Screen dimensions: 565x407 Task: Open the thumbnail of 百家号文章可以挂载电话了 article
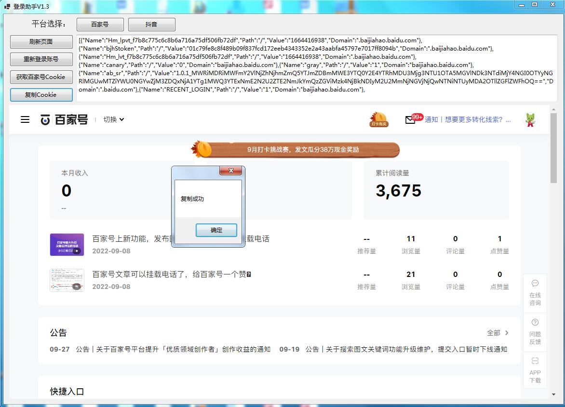pyautogui.click(x=67, y=280)
